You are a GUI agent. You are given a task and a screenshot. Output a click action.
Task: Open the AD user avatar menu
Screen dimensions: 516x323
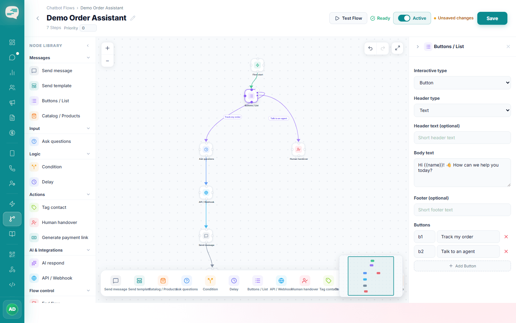pyautogui.click(x=12, y=309)
